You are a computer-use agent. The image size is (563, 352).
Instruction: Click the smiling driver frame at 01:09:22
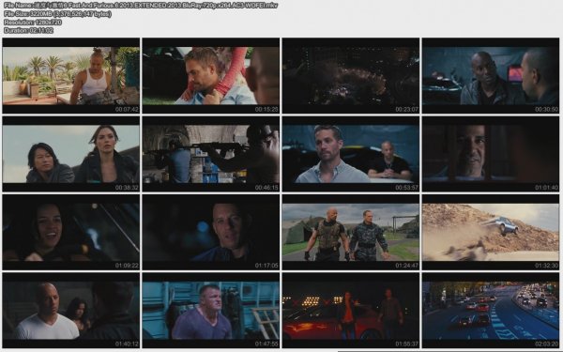[71, 232]
